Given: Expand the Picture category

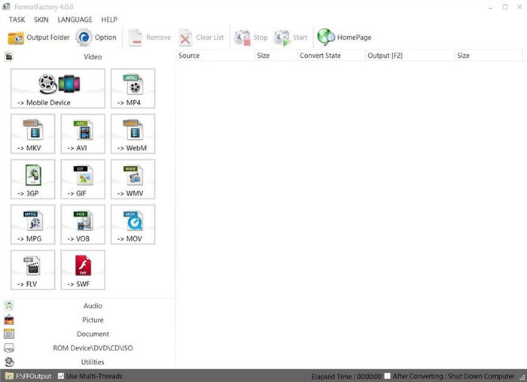Looking at the screenshot, I should [88, 320].
